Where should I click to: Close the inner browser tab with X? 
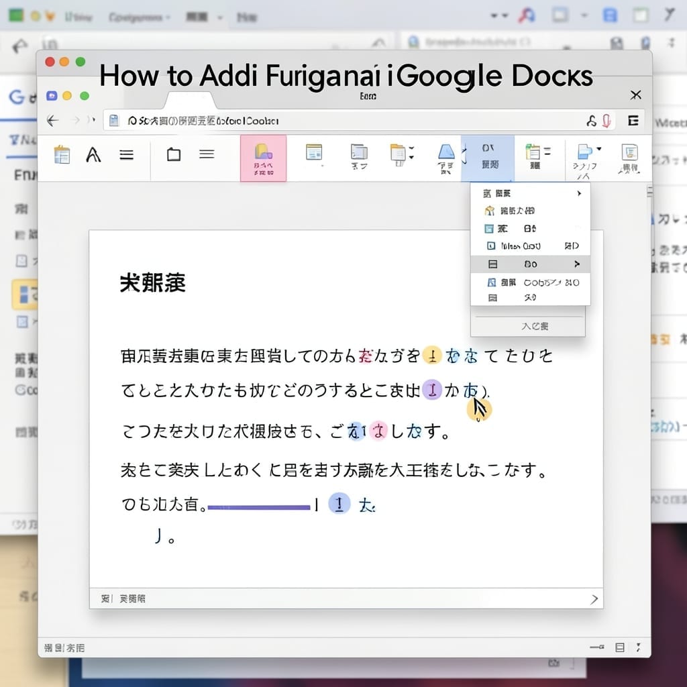[636, 95]
